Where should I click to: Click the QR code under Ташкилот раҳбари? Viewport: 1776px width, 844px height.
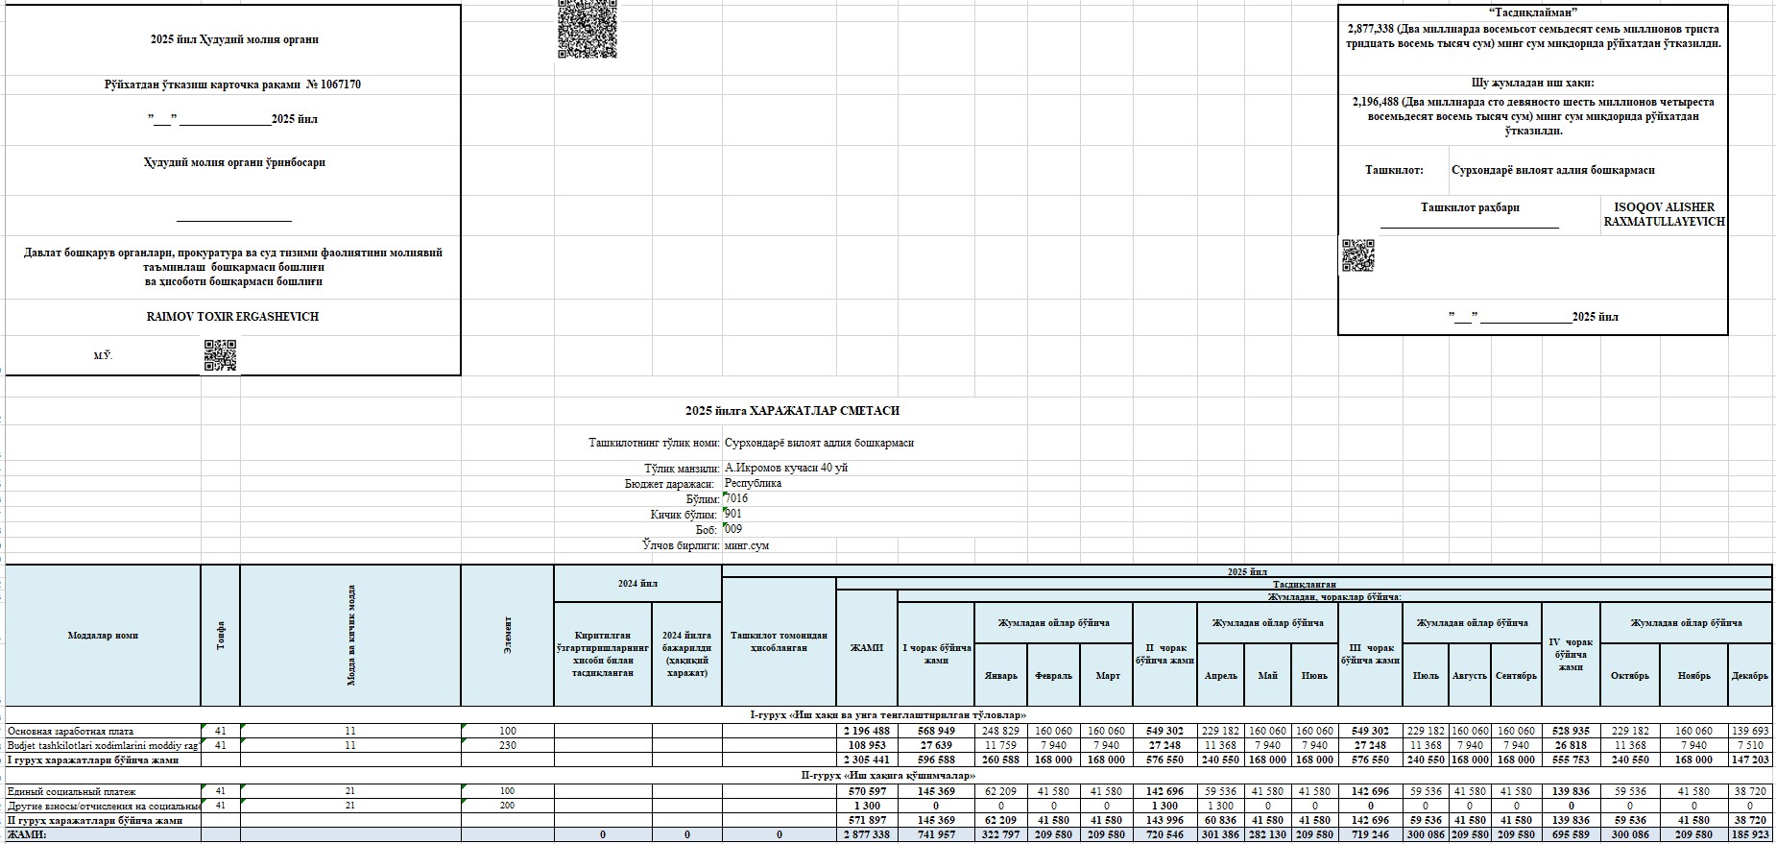(1357, 255)
